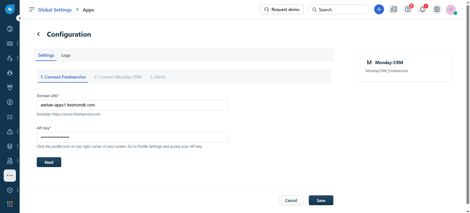Open the document stamp icon in sidebar
The height and width of the screenshot is (213, 470).
(x=10, y=161)
